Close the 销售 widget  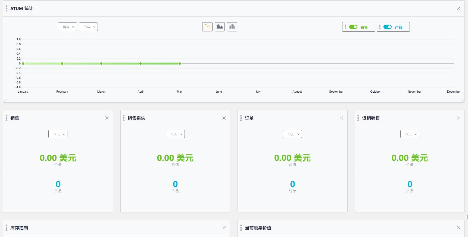[107, 118]
